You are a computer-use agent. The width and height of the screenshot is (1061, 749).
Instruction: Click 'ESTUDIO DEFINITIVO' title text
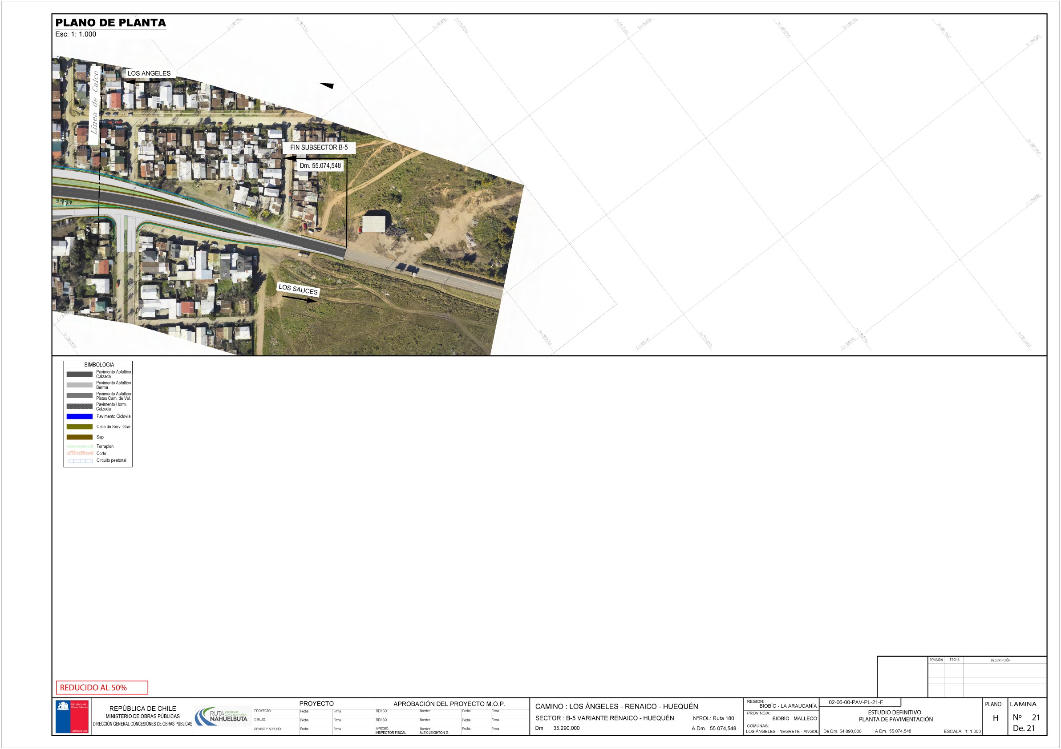(894, 712)
